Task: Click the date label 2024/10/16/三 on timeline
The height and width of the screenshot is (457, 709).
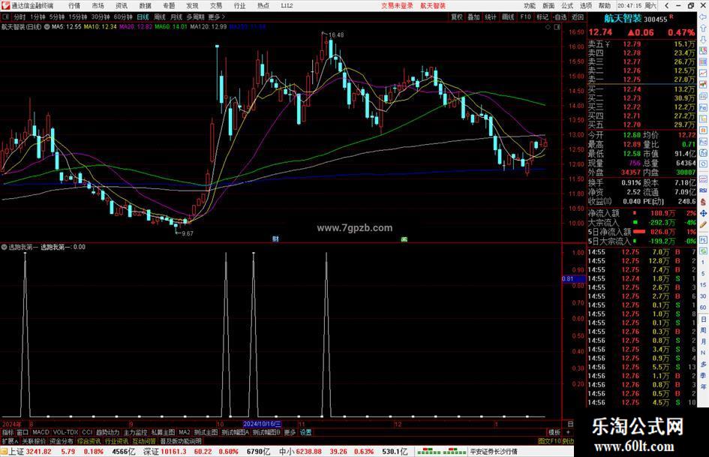Action: pos(263,424)
